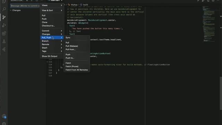The image size is (222, 125).
Task: Open the Search view in the activity bar
Action: click(4, 9)
